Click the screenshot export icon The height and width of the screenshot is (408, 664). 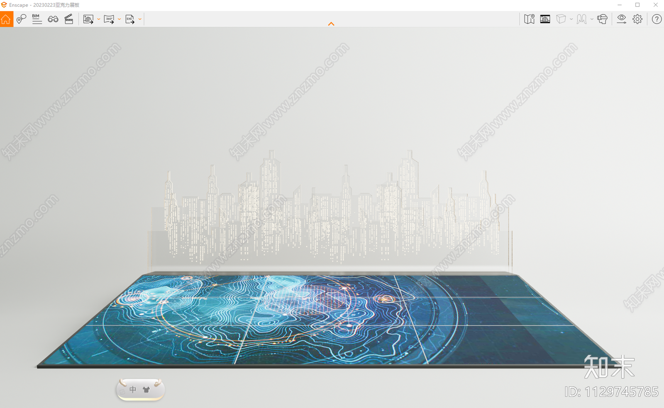88,19
